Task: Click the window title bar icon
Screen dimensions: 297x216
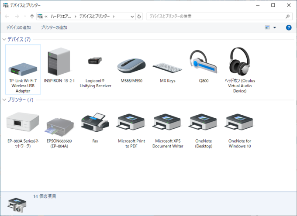Action: pyautogui.click(x=6, y=5)
